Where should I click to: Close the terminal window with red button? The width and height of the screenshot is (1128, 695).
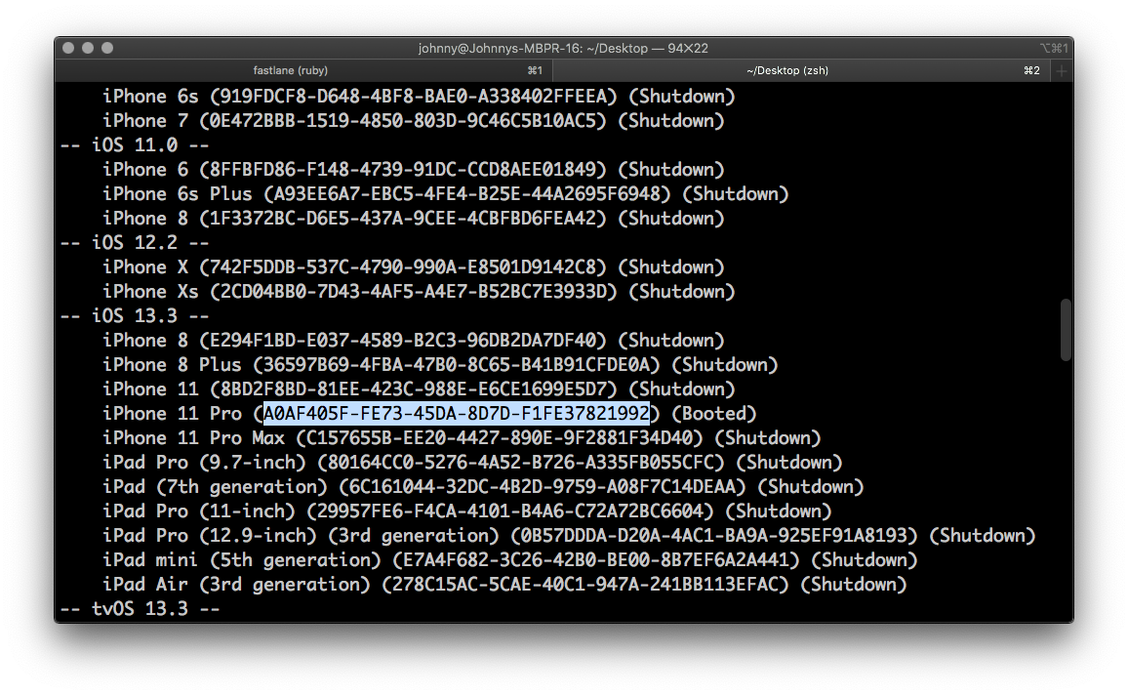tap(68, 48)
